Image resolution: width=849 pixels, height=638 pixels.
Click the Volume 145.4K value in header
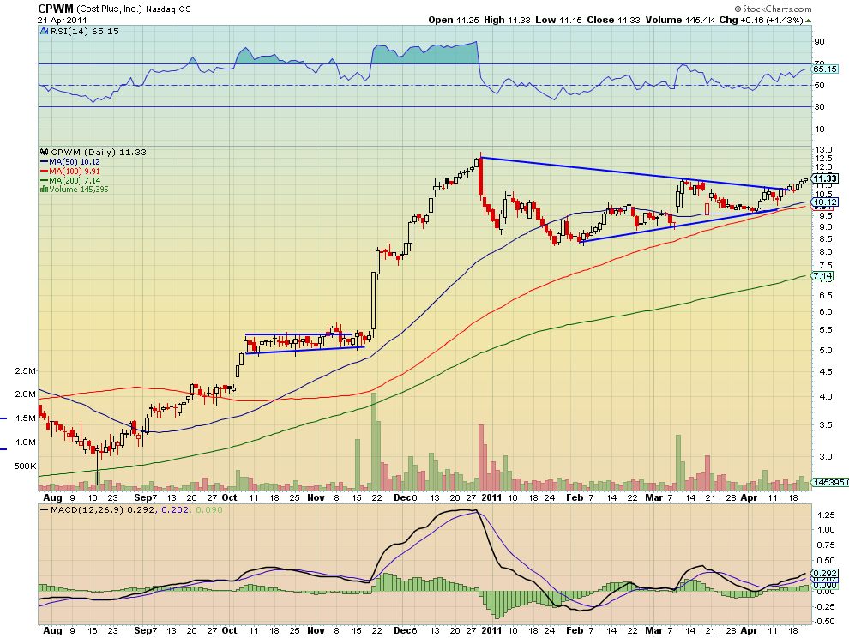coord(679,20)
